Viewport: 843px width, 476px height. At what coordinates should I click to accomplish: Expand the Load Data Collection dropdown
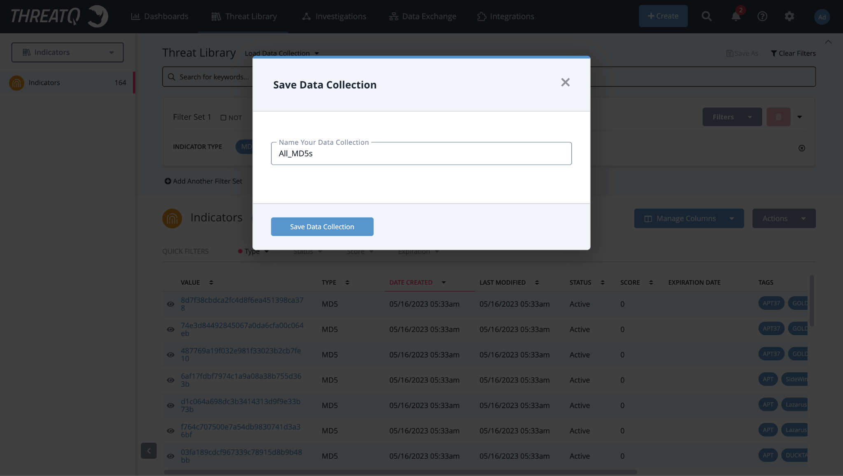coord(282,53)
